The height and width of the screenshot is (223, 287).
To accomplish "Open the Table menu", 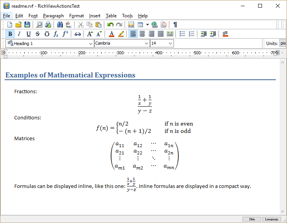I will (111, 16).
